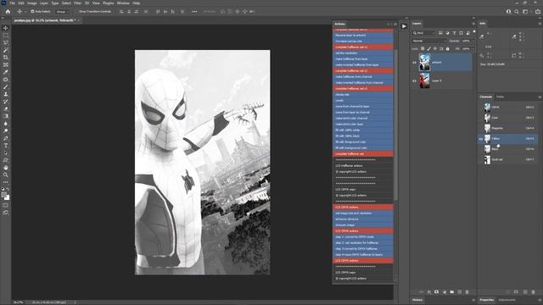
Task: Run the 'fill with 100% white' action
Action: [363, 130]
